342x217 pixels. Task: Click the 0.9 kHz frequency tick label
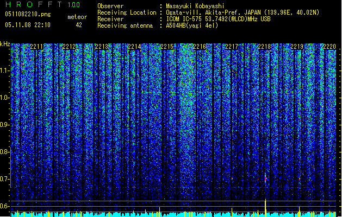[5, 125]
